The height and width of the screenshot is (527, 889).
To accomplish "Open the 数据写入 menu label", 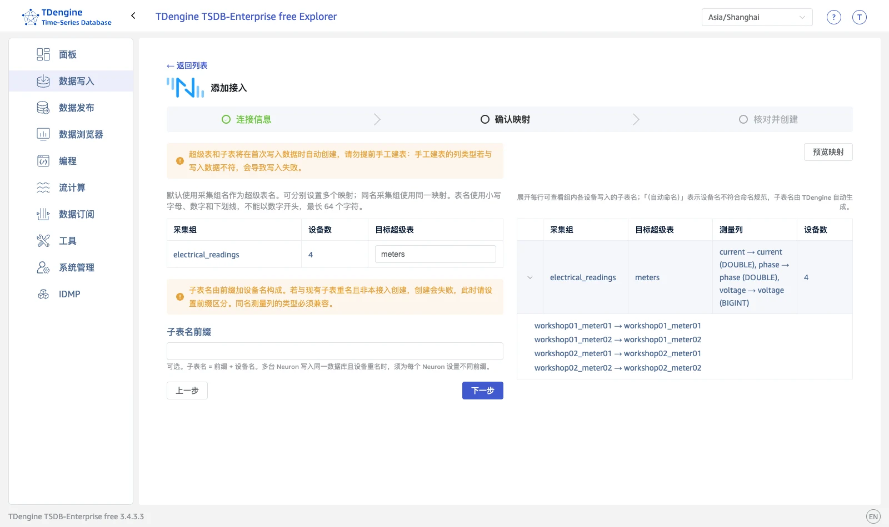I will pyautogui.click(x=77, y=81).
